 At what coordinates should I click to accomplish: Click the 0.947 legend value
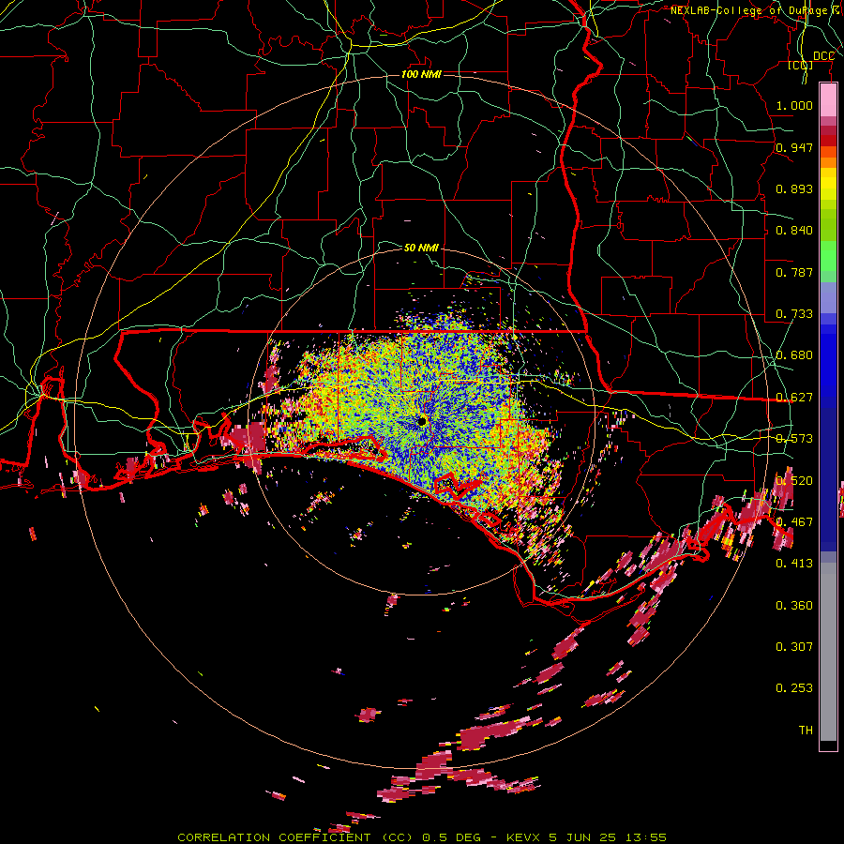[x=794, y=147]
